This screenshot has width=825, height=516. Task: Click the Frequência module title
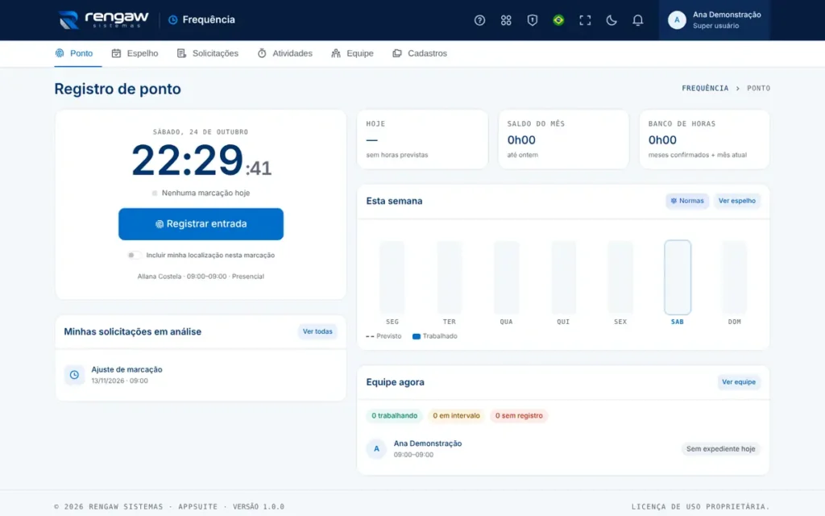209,20
